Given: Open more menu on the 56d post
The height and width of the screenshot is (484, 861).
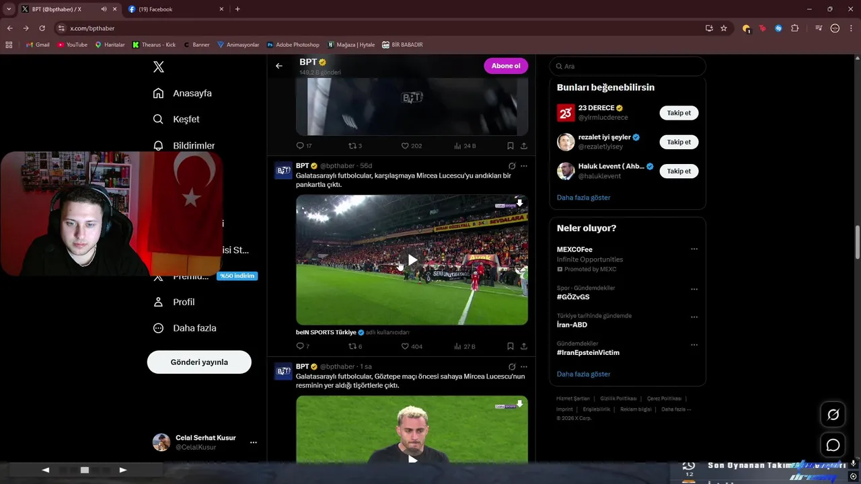Looking at the screenshot, I should [x=524, y=166].
